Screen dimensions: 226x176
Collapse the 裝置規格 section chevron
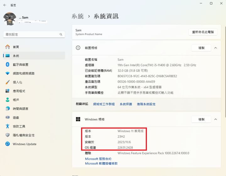point(215,48)
